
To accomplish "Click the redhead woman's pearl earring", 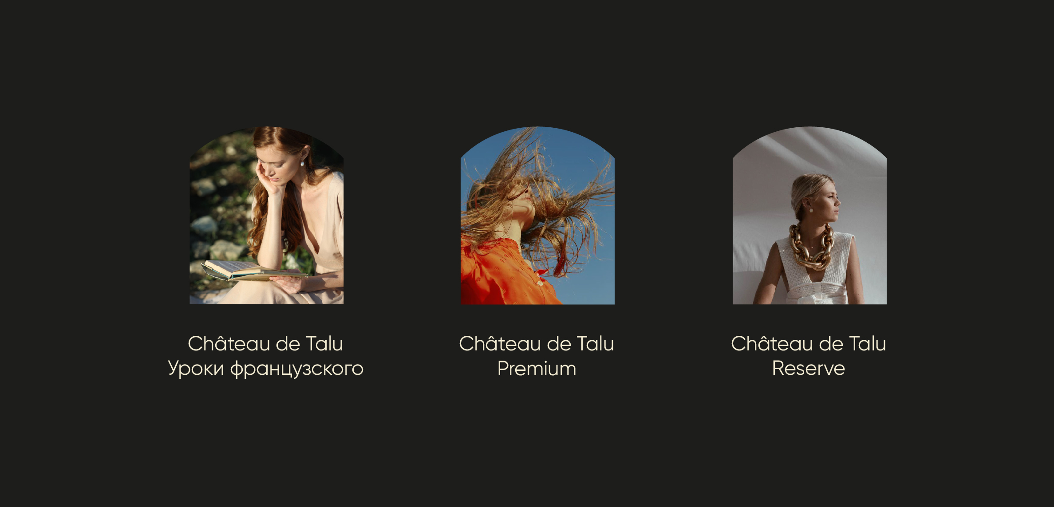I will [x=302, y=164].
